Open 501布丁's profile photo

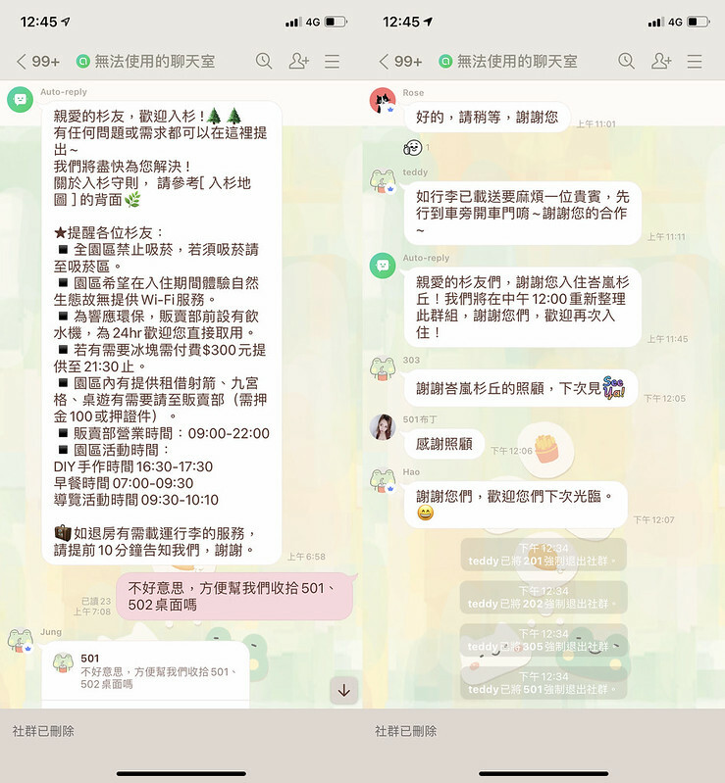[383, 427]
